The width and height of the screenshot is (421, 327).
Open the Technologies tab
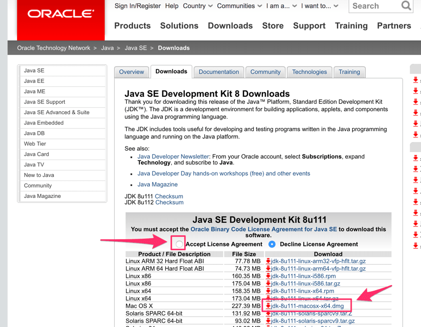click(309, 72)
